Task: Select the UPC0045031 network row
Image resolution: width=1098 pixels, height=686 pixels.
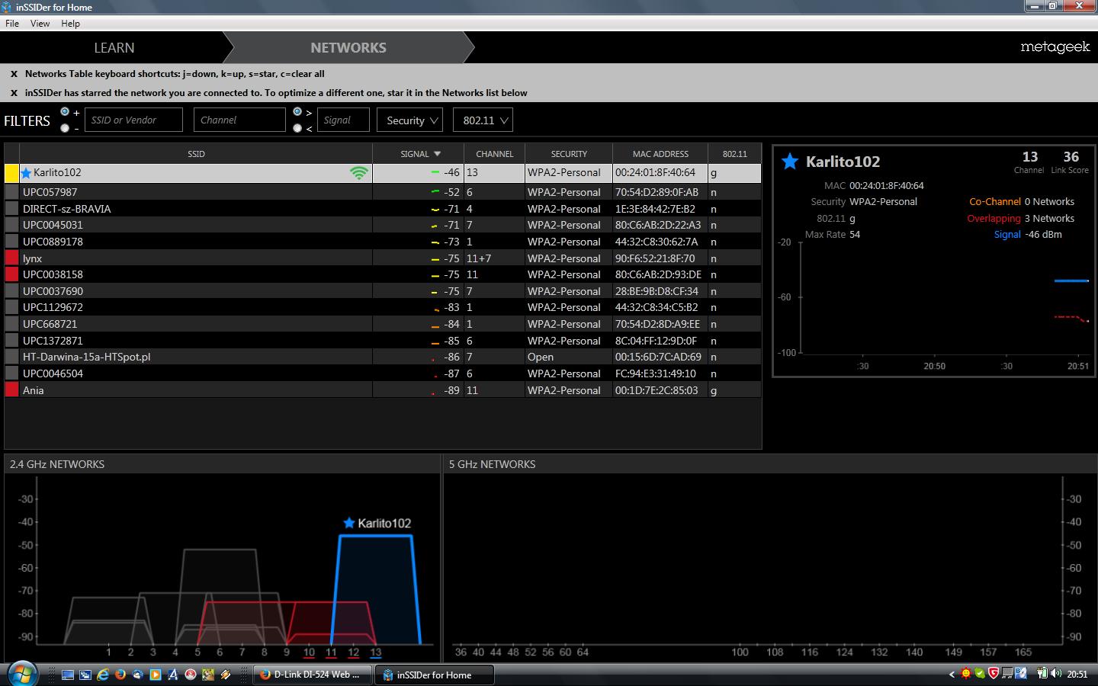Action: pyautogui.click(x=383, y=225)
